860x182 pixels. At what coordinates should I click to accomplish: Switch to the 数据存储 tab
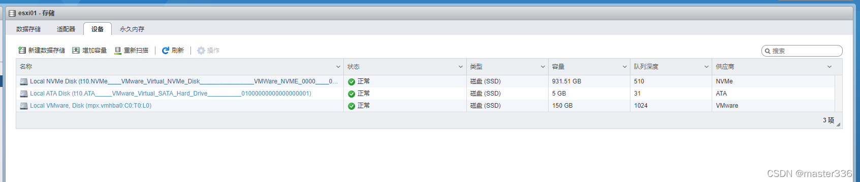(x=28, y=29)
